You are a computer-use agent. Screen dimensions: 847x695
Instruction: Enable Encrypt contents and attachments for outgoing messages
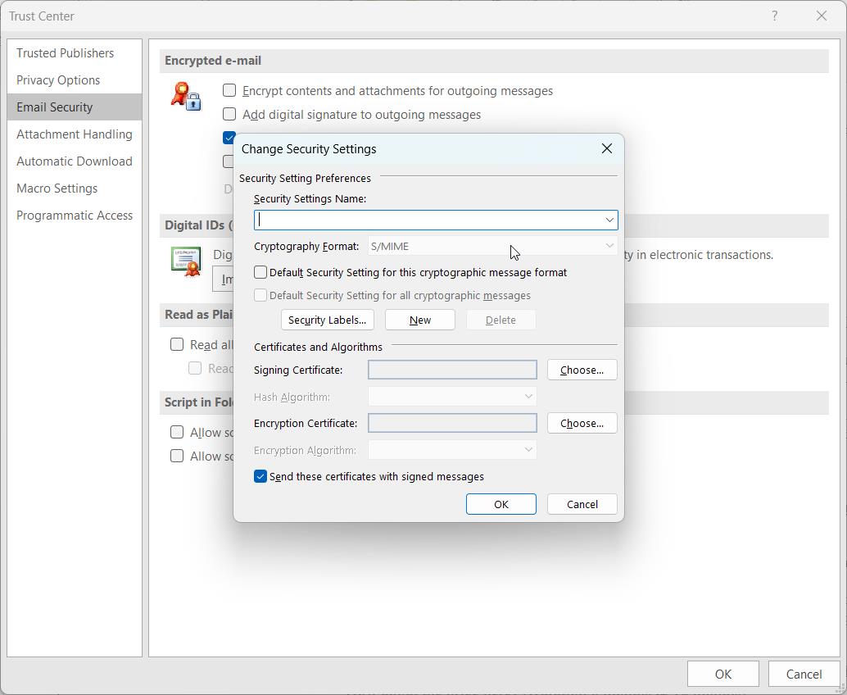tap(229, 90)
